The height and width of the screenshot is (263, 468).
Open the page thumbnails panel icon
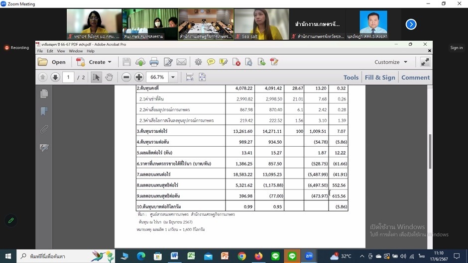point(44,93)
